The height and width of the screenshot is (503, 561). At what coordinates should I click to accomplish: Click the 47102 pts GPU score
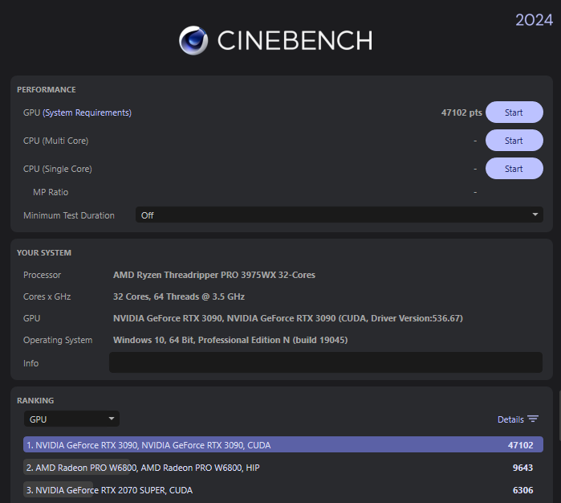(461, 112)
